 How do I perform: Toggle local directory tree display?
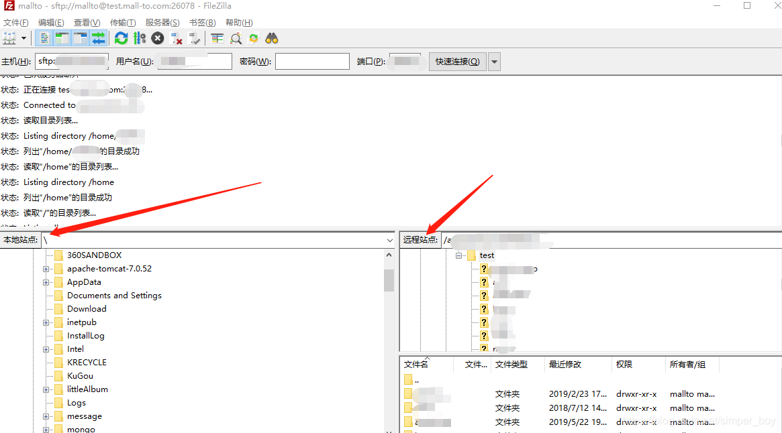pos(62,38)
